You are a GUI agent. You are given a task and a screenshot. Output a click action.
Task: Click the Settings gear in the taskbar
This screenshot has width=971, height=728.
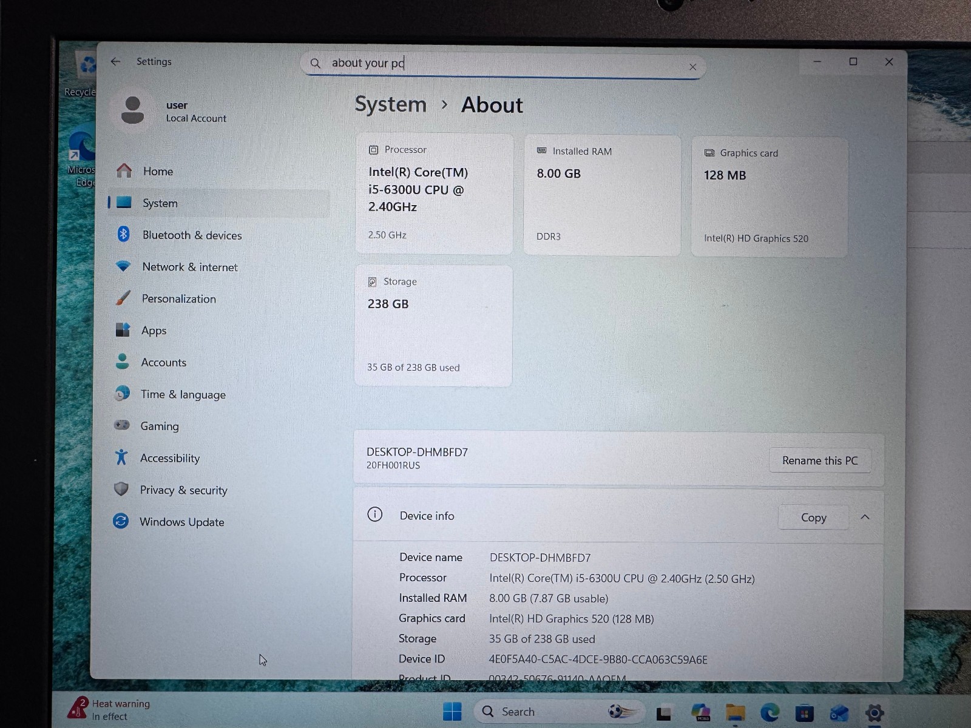pos(875,713)
